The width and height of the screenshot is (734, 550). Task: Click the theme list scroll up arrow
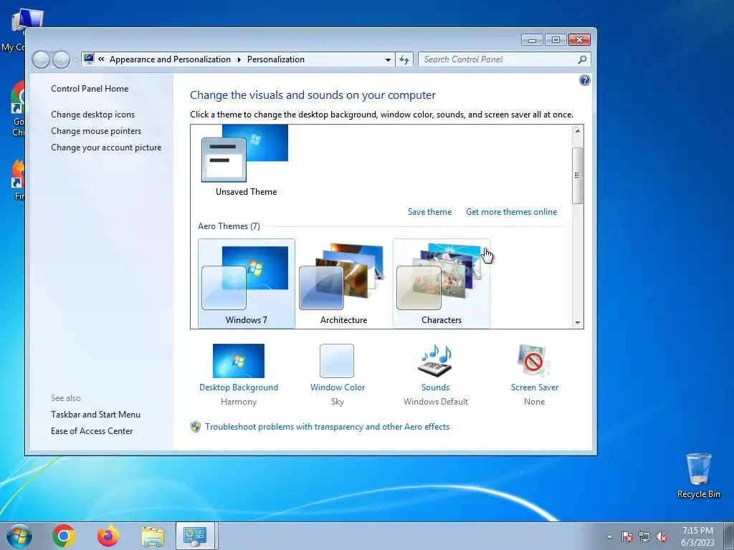coord(578,132)
